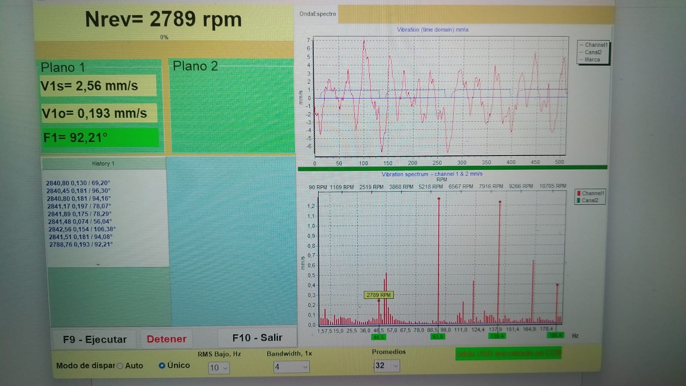Click the green USB status indicator
Image resolution: width=686 pixels, height=386 pixels.
[x=508, y=353]
